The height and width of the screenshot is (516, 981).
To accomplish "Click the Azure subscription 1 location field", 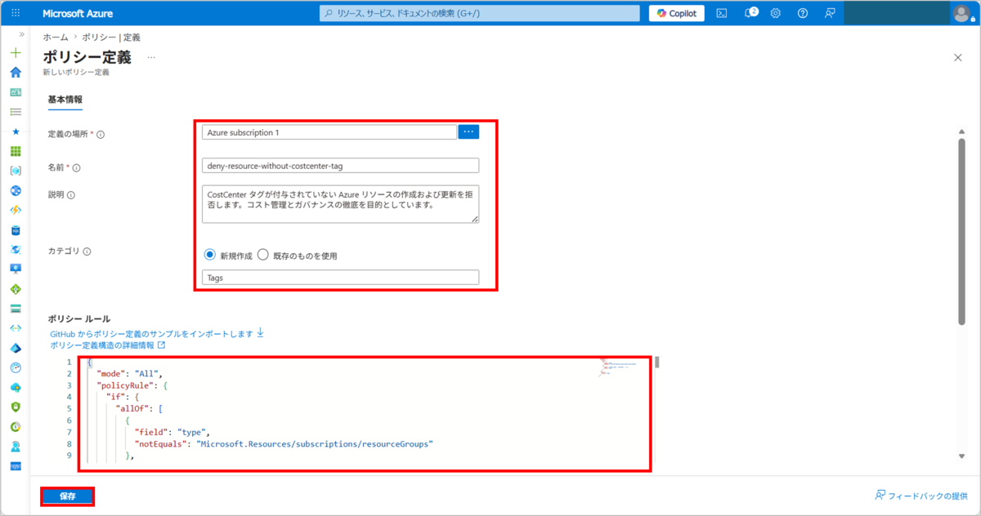I will tap(329, 132).
